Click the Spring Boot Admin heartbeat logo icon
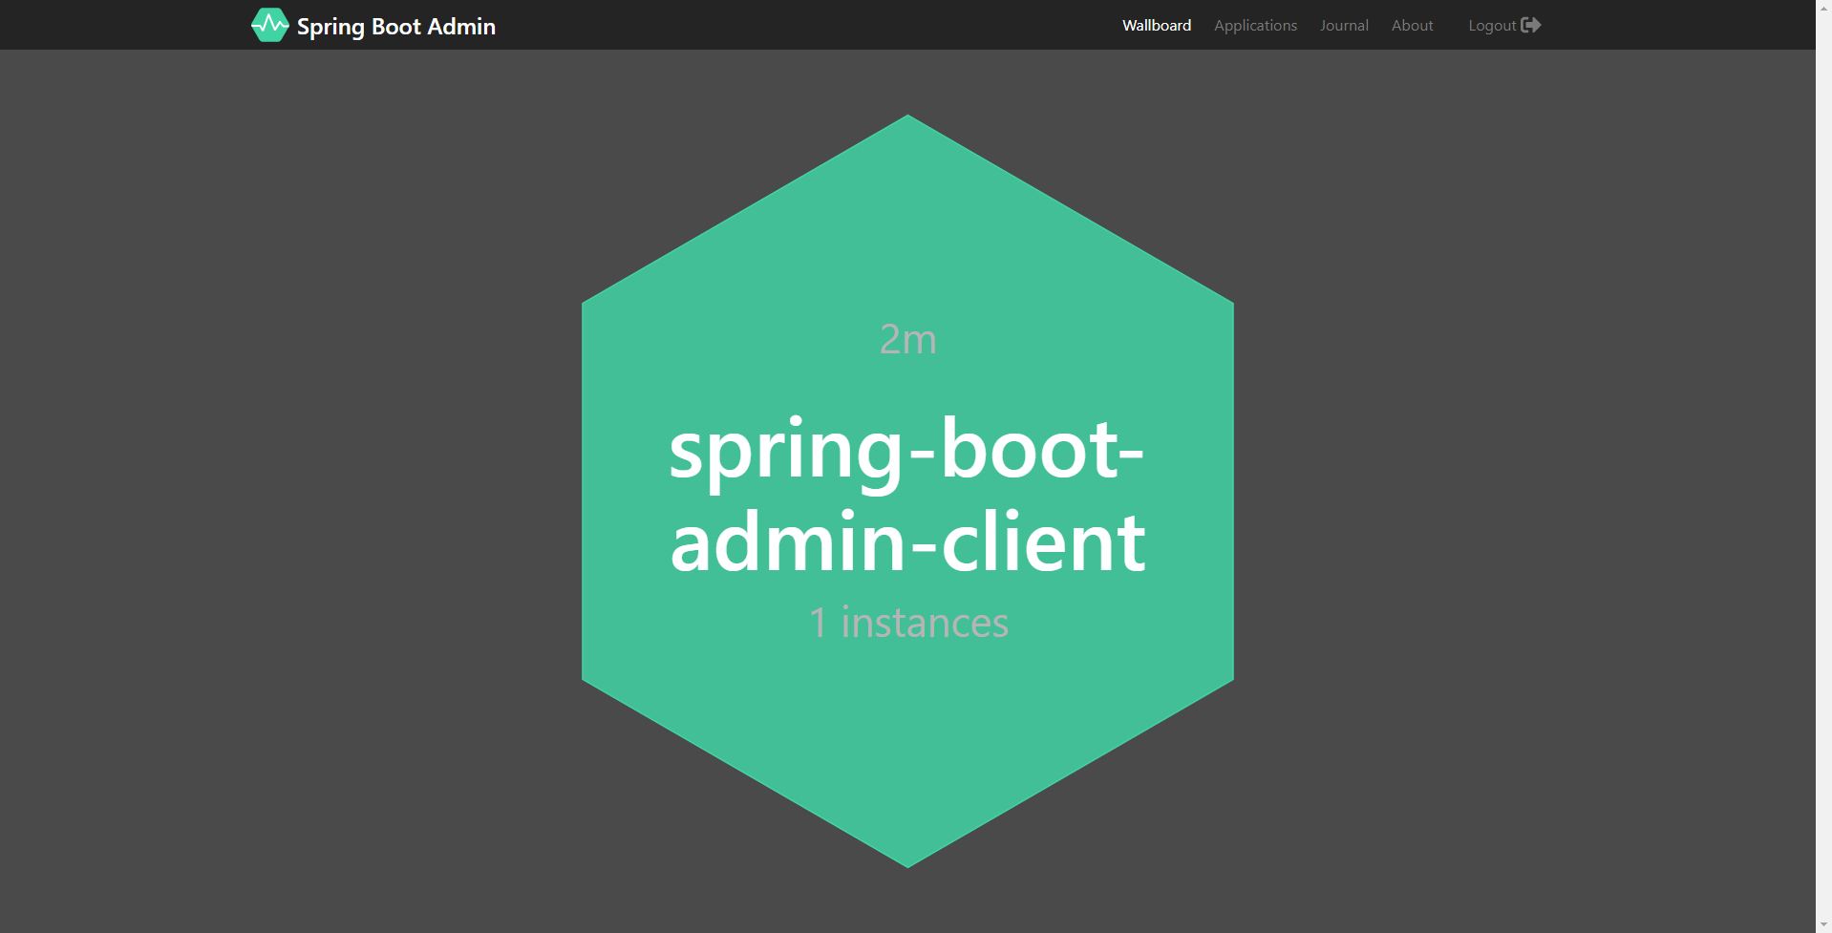 click(269, 25)
